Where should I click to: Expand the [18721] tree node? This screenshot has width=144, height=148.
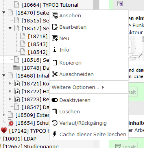point(10,83)
